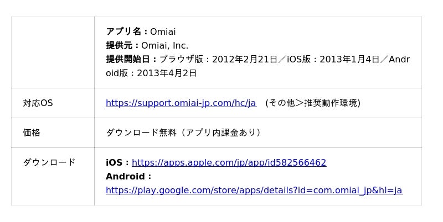This screenshot has height=222, width=443.
Task: Open the apps.apple.com iOS download link
Action: coord(229,162)
